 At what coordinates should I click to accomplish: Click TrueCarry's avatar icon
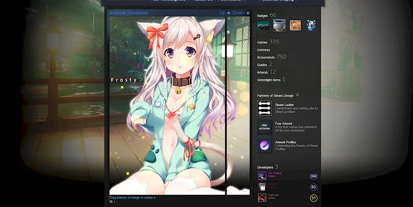[262, 198]
